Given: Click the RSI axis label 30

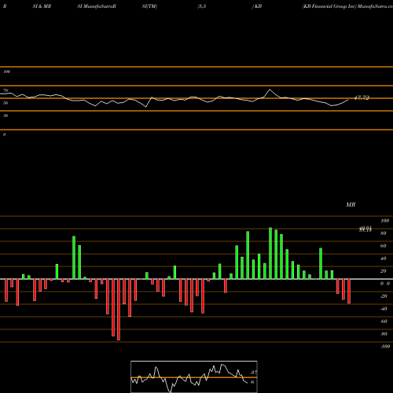Looking at the screenshot, I should coord(6,116).
